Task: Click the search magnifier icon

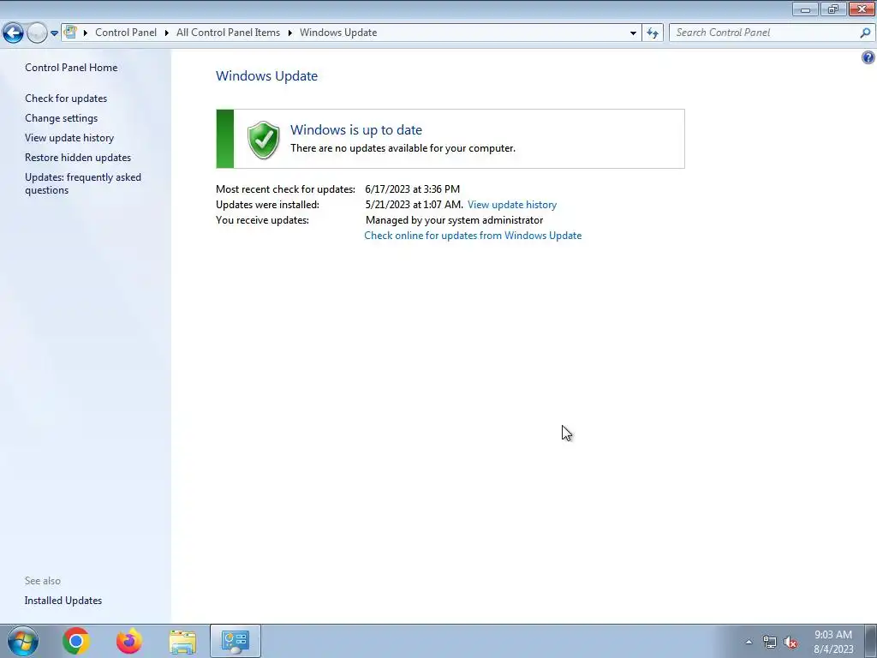Action: (865, 33)
